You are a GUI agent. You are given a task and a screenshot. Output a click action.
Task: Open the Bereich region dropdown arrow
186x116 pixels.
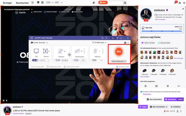[x=49, y=51]
